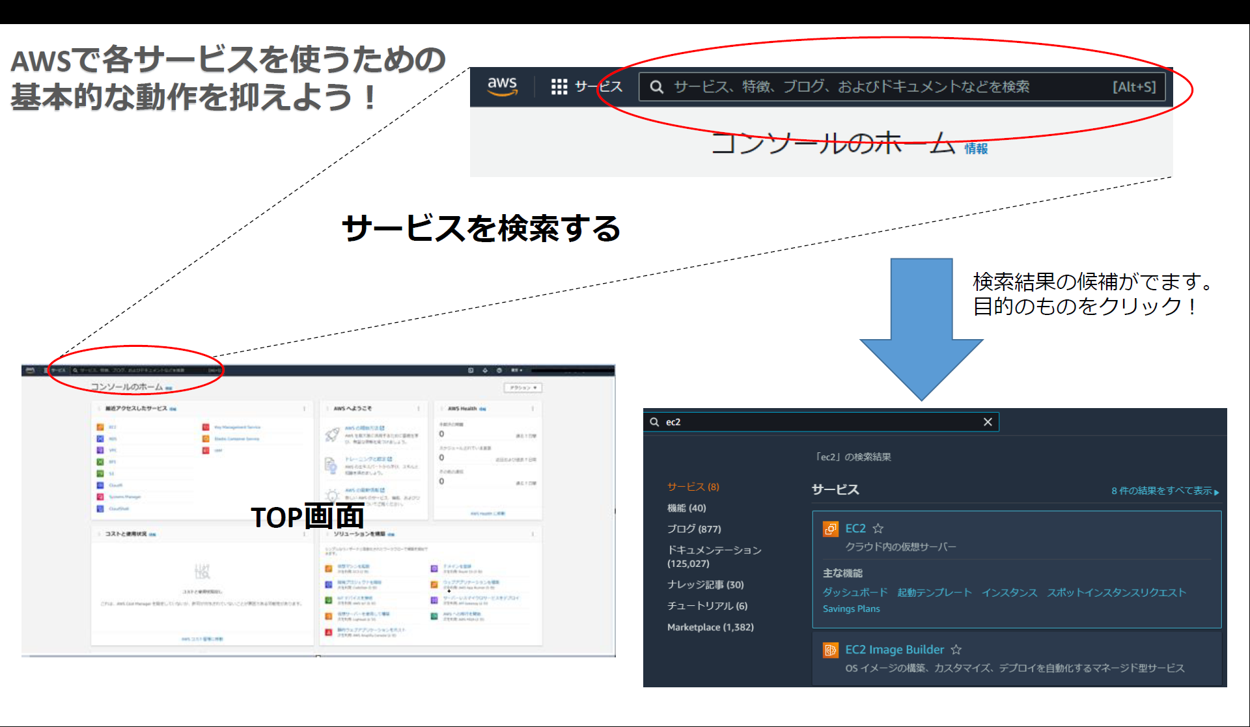The image size is (1250, 727).
Task: Open the スポットインスタンスリクエスト link
Action: (x=1117, y=592)
